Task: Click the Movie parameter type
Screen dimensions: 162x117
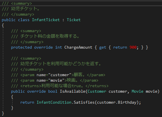Action: [137, 91]
